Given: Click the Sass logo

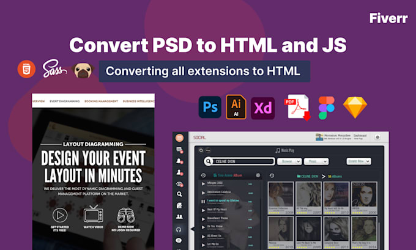Looking at the screenshot, I should [54, 68].
